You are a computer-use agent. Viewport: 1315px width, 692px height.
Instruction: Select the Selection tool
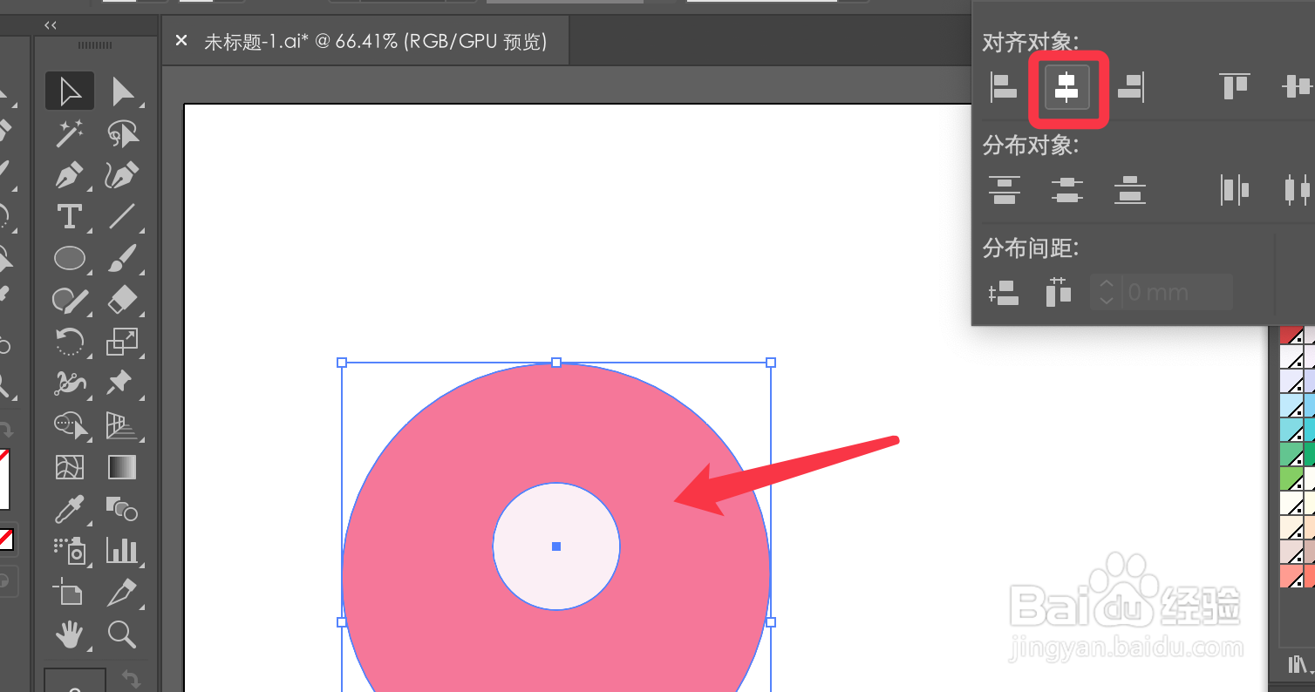click(70, 91)
